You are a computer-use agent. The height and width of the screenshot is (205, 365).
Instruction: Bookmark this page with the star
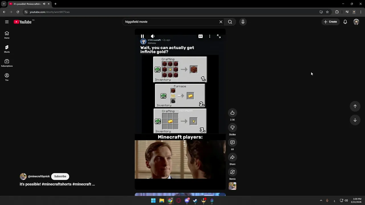[327, 12]
